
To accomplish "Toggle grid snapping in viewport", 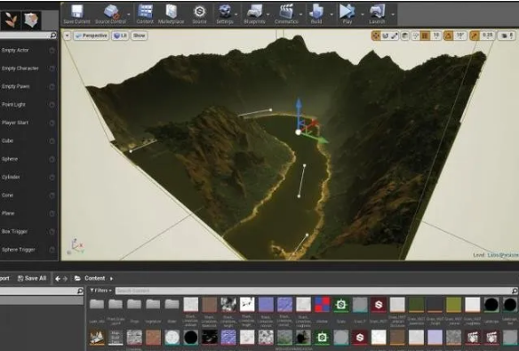I will (426, 36).
